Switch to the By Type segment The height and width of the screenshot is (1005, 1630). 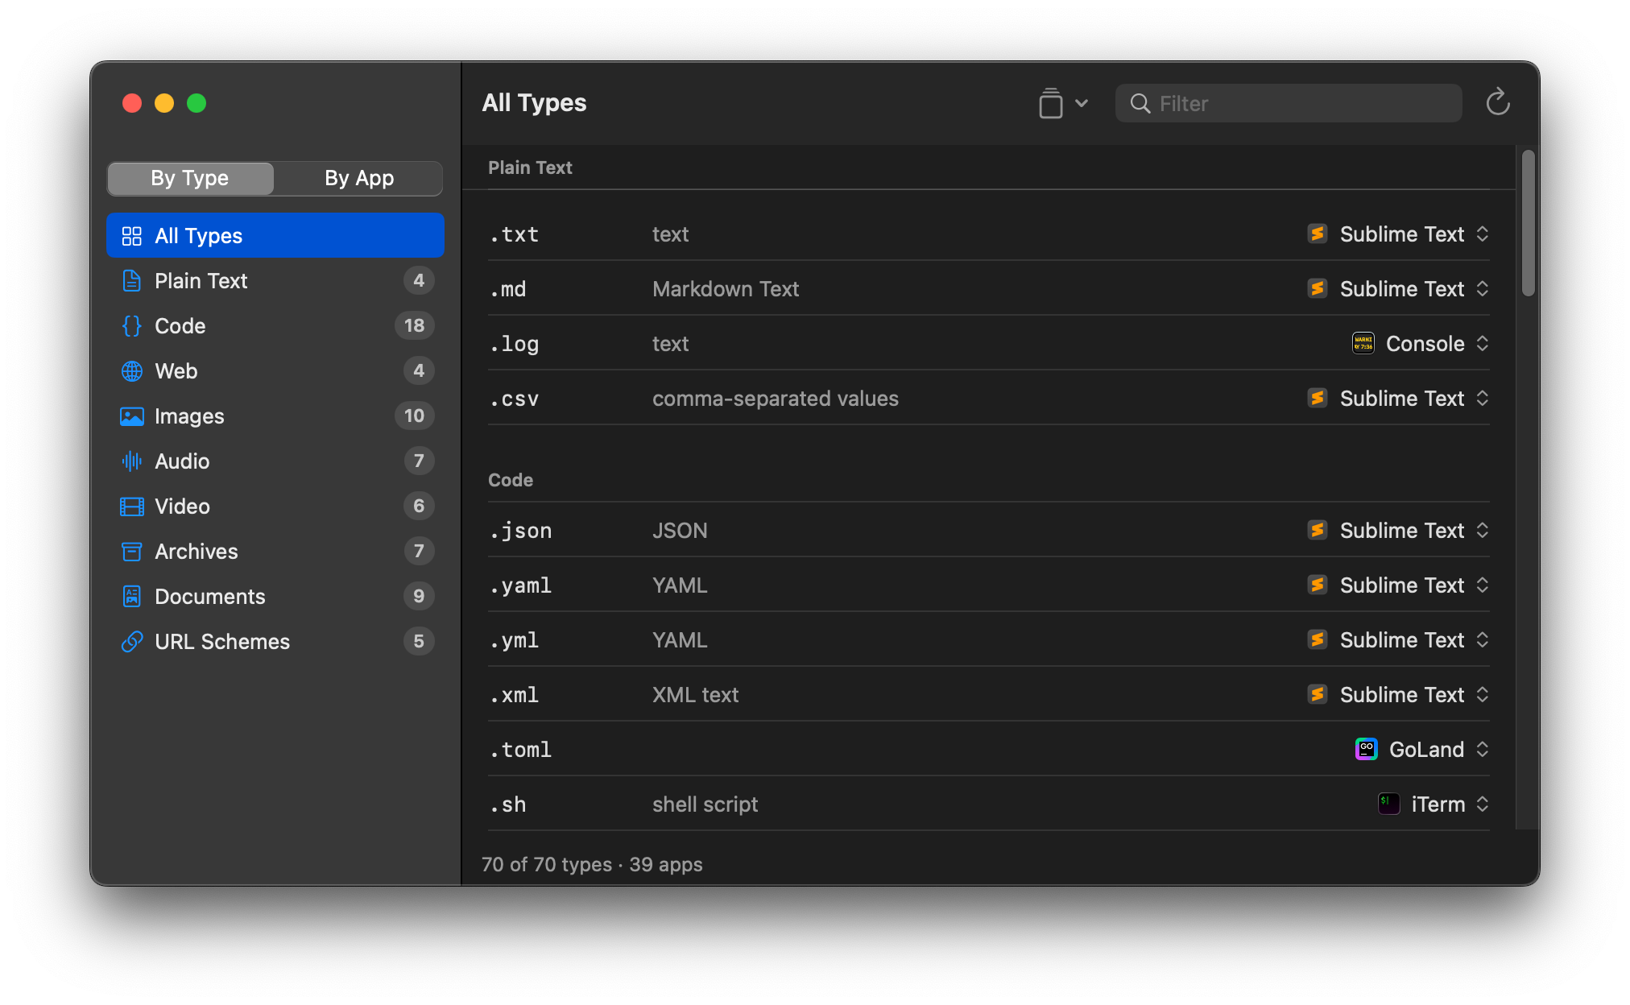coord(190,178)
